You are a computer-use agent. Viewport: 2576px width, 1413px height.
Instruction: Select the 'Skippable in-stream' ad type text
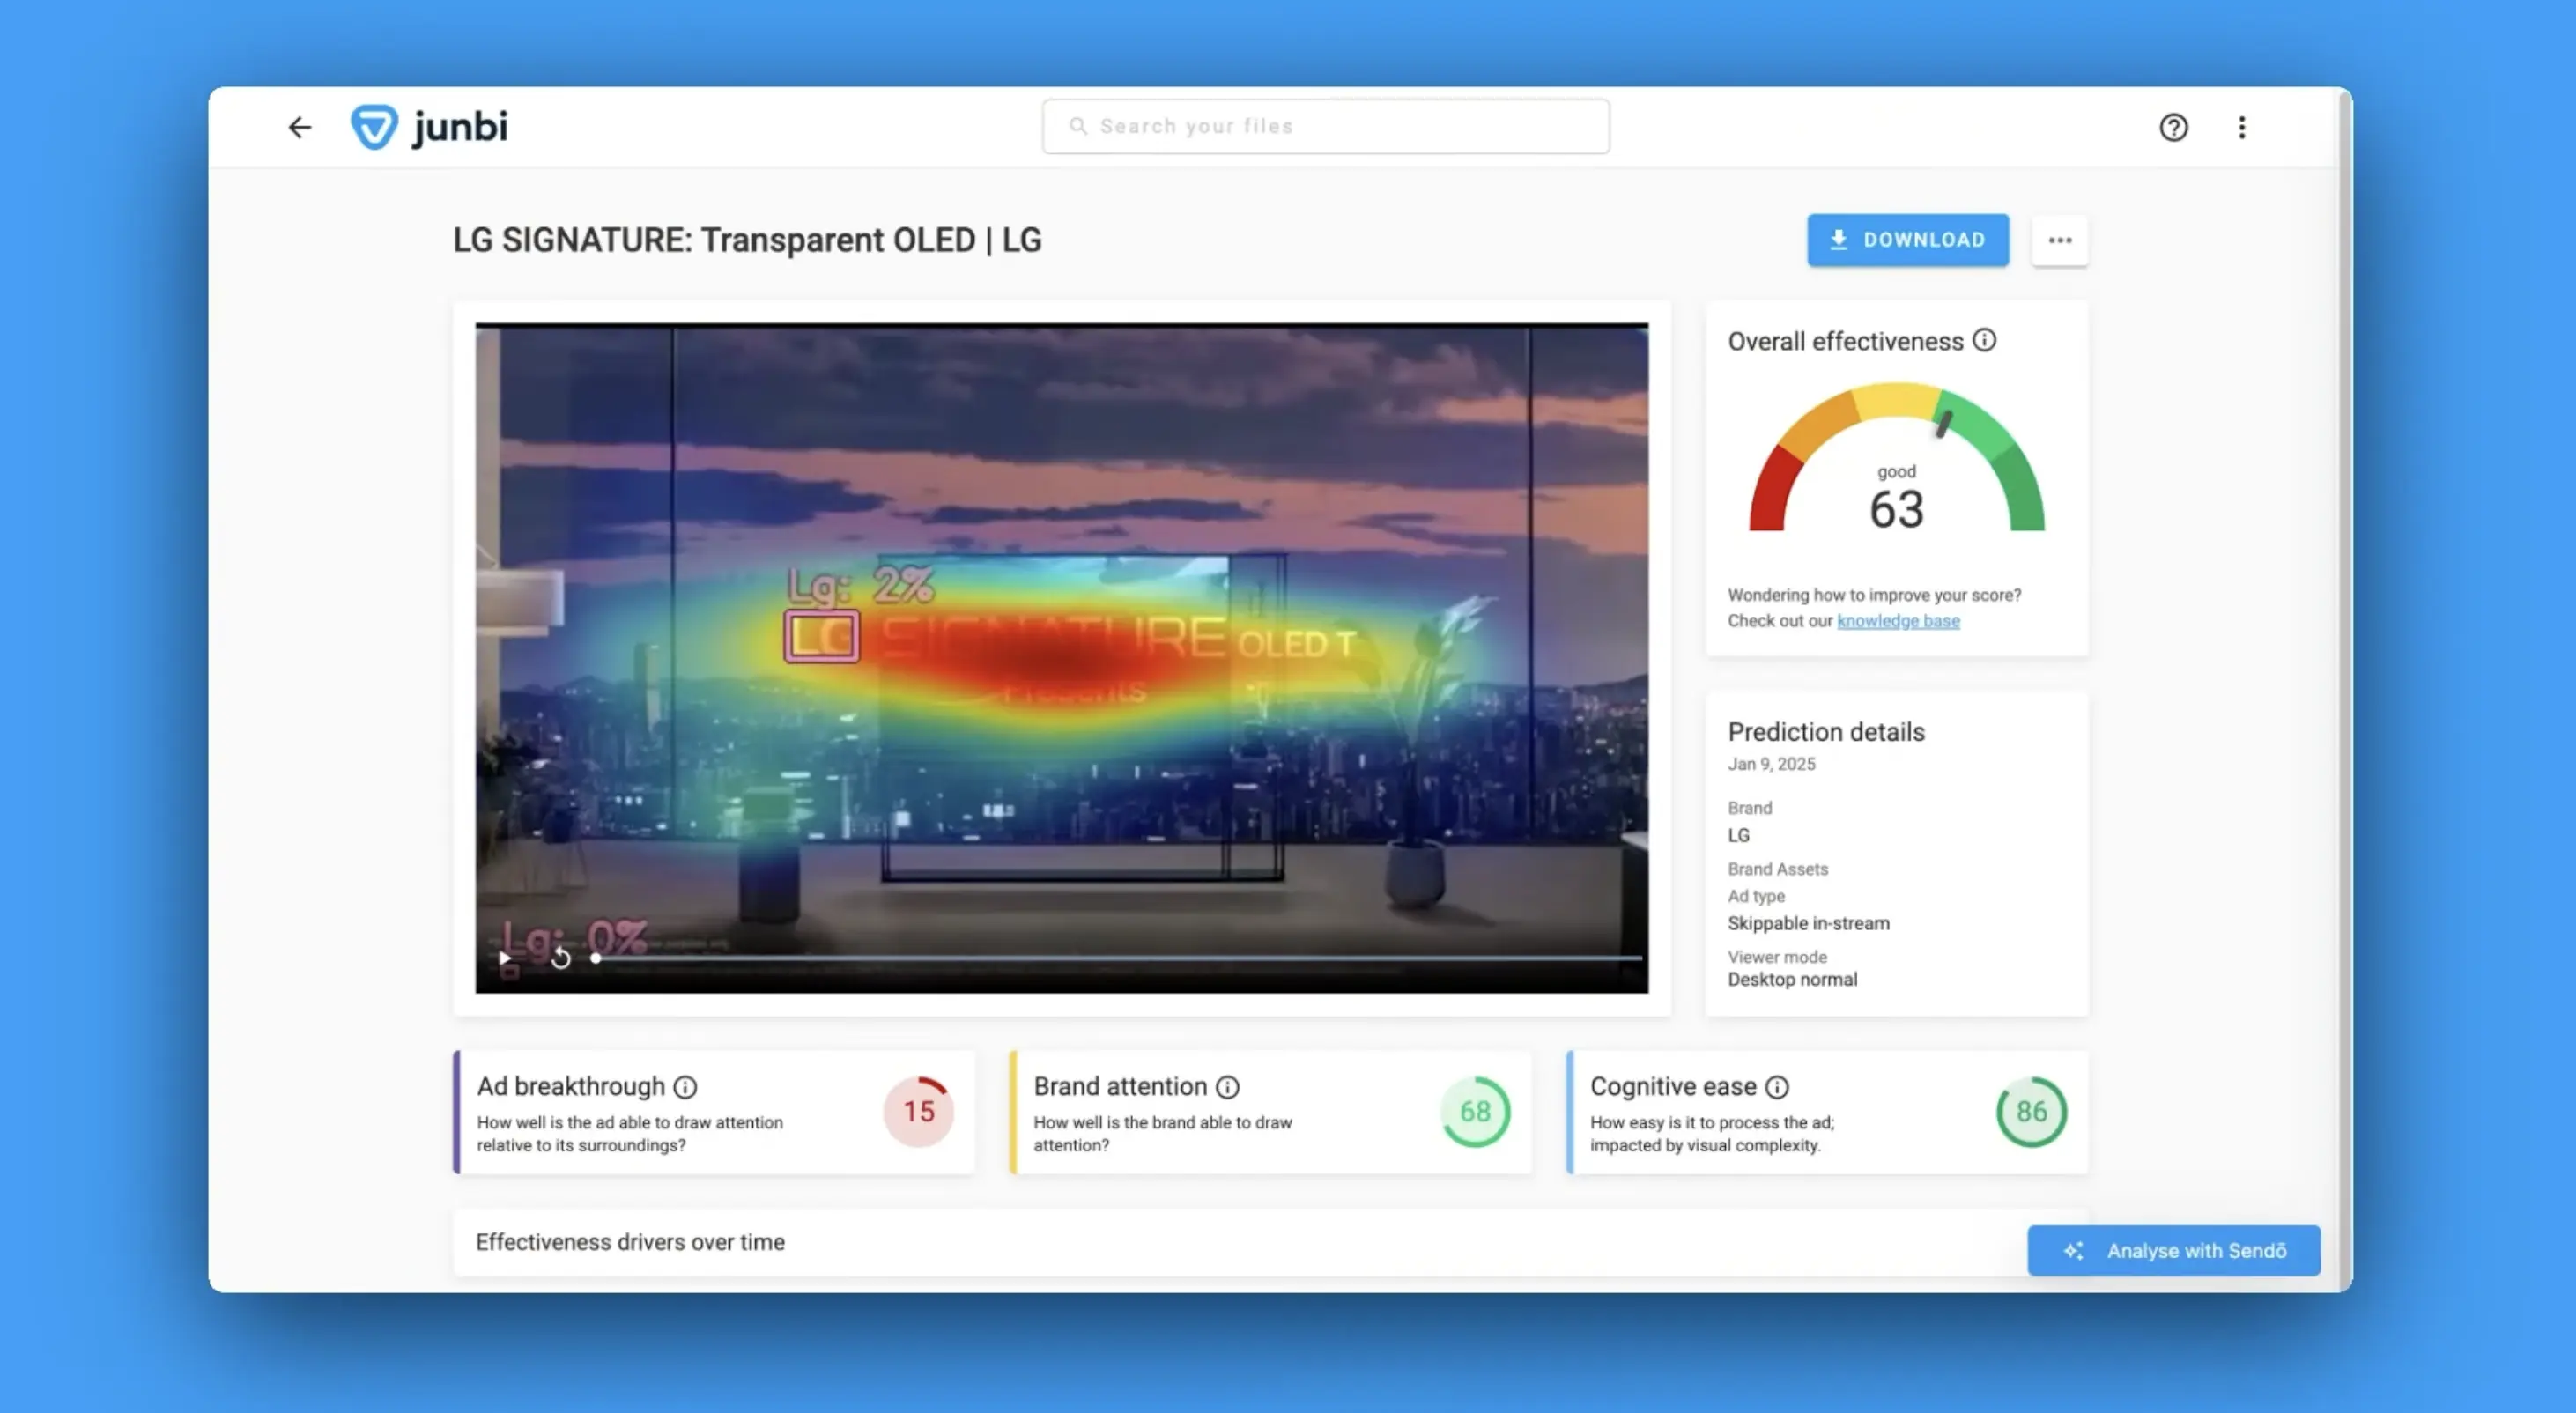click(1808, 923)
